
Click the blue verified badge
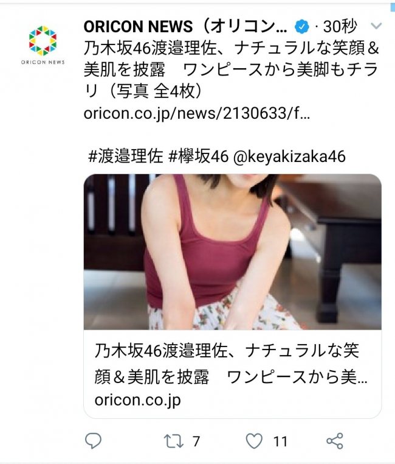point(301,27)
